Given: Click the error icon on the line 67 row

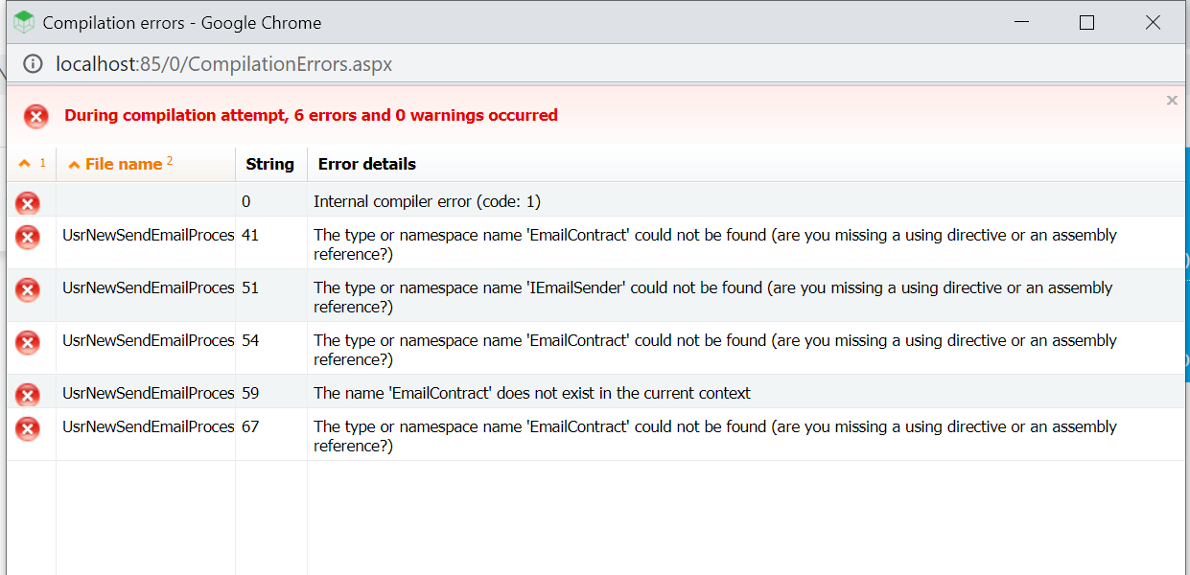Looking at the screenshot, I should click(28, 428).
